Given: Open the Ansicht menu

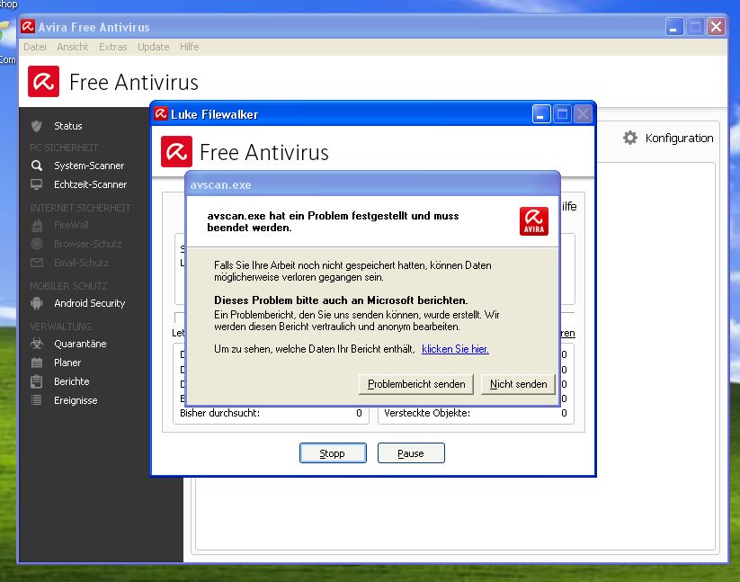Looking at the screenshot, I should tap(73, 47).
